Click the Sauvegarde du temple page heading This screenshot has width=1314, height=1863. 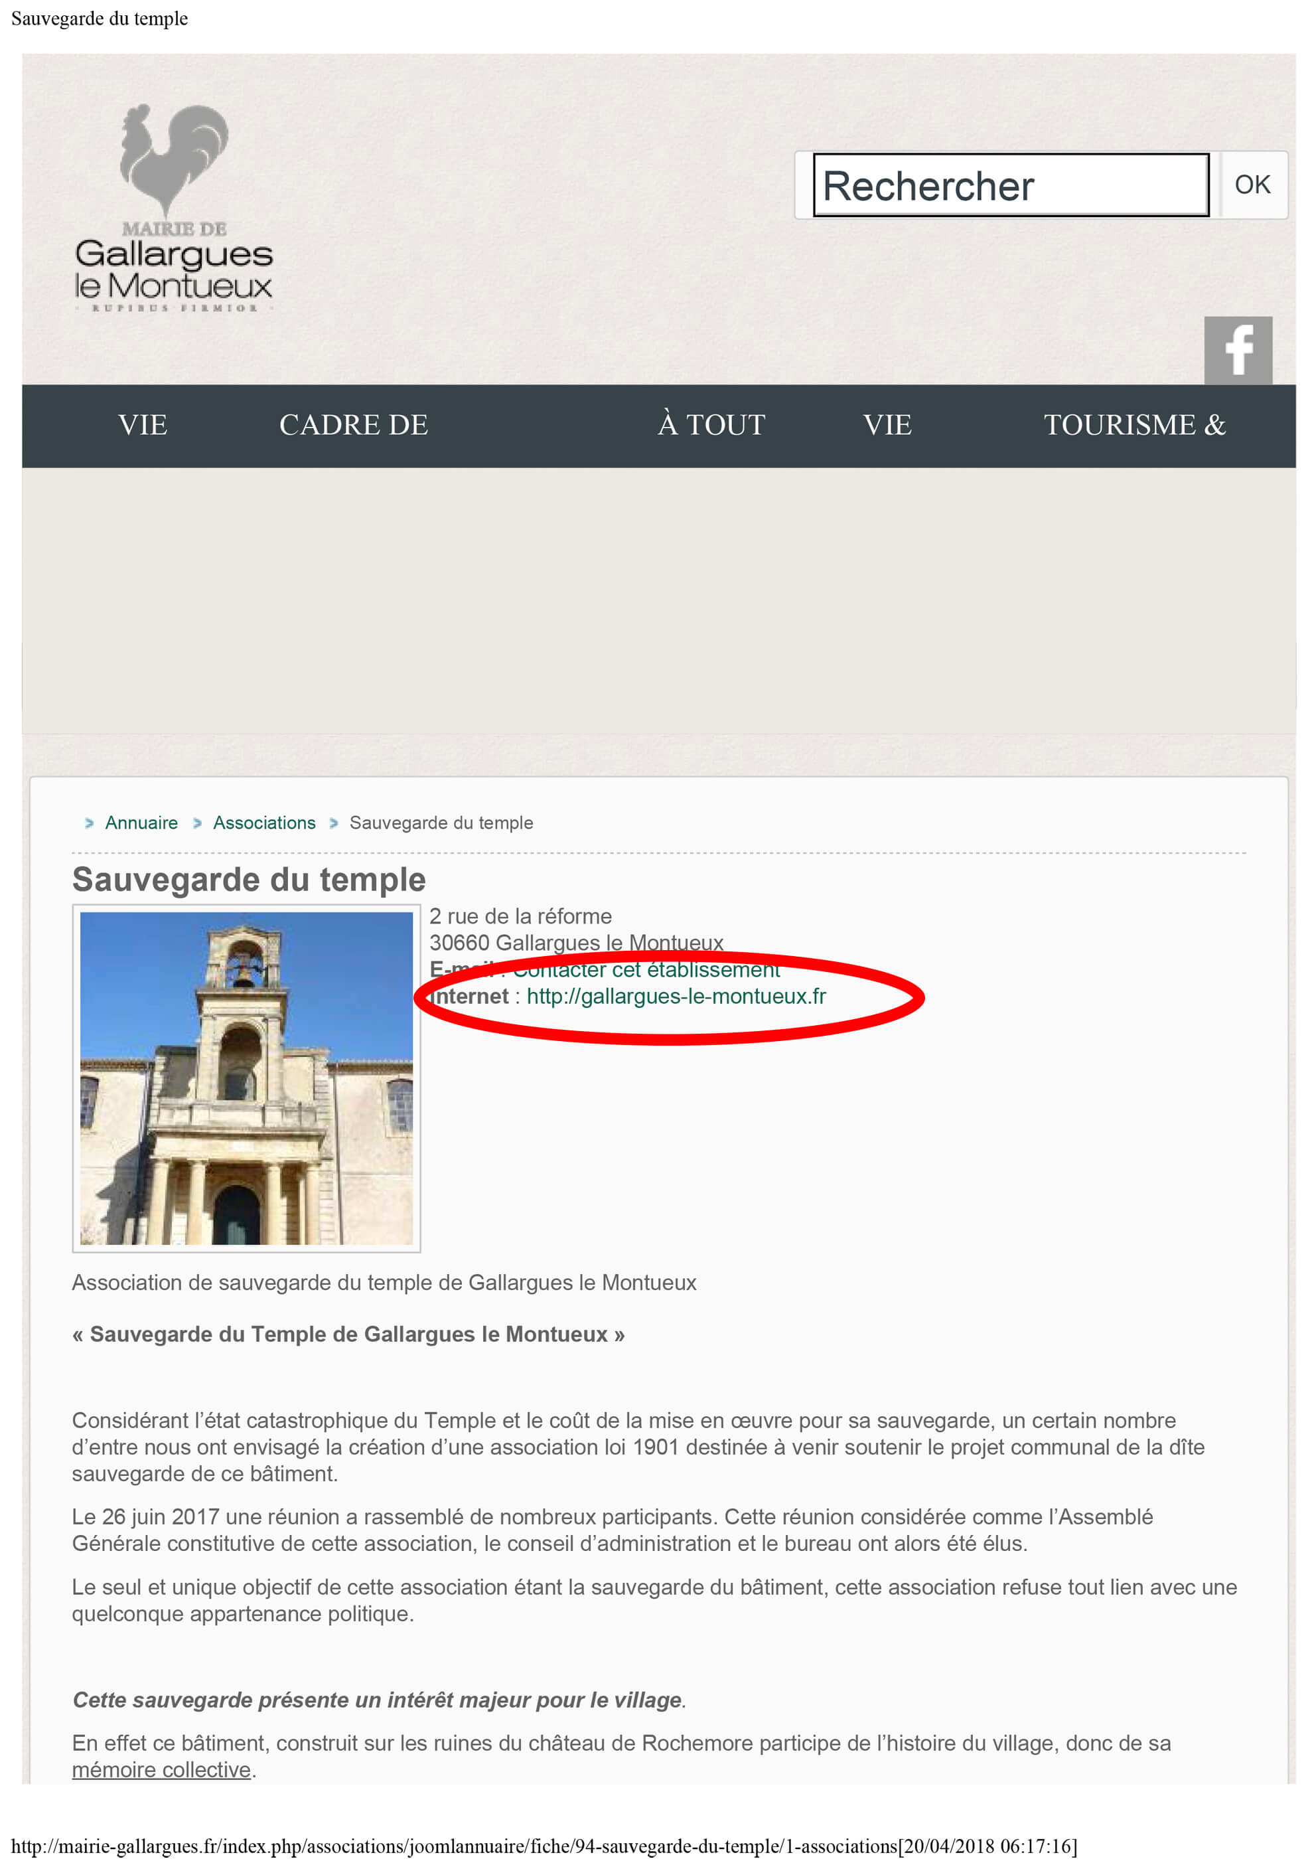(249, 880)
